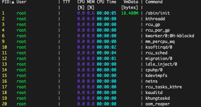Image resolution: width=201 pixels, height=107 pixels.
Task: Select the /sbin/init process row
Action: [100, 13]
